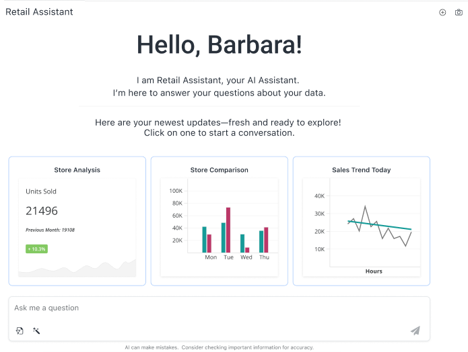
Task: Open the Store Comparison card
Action: coord(219,170)
